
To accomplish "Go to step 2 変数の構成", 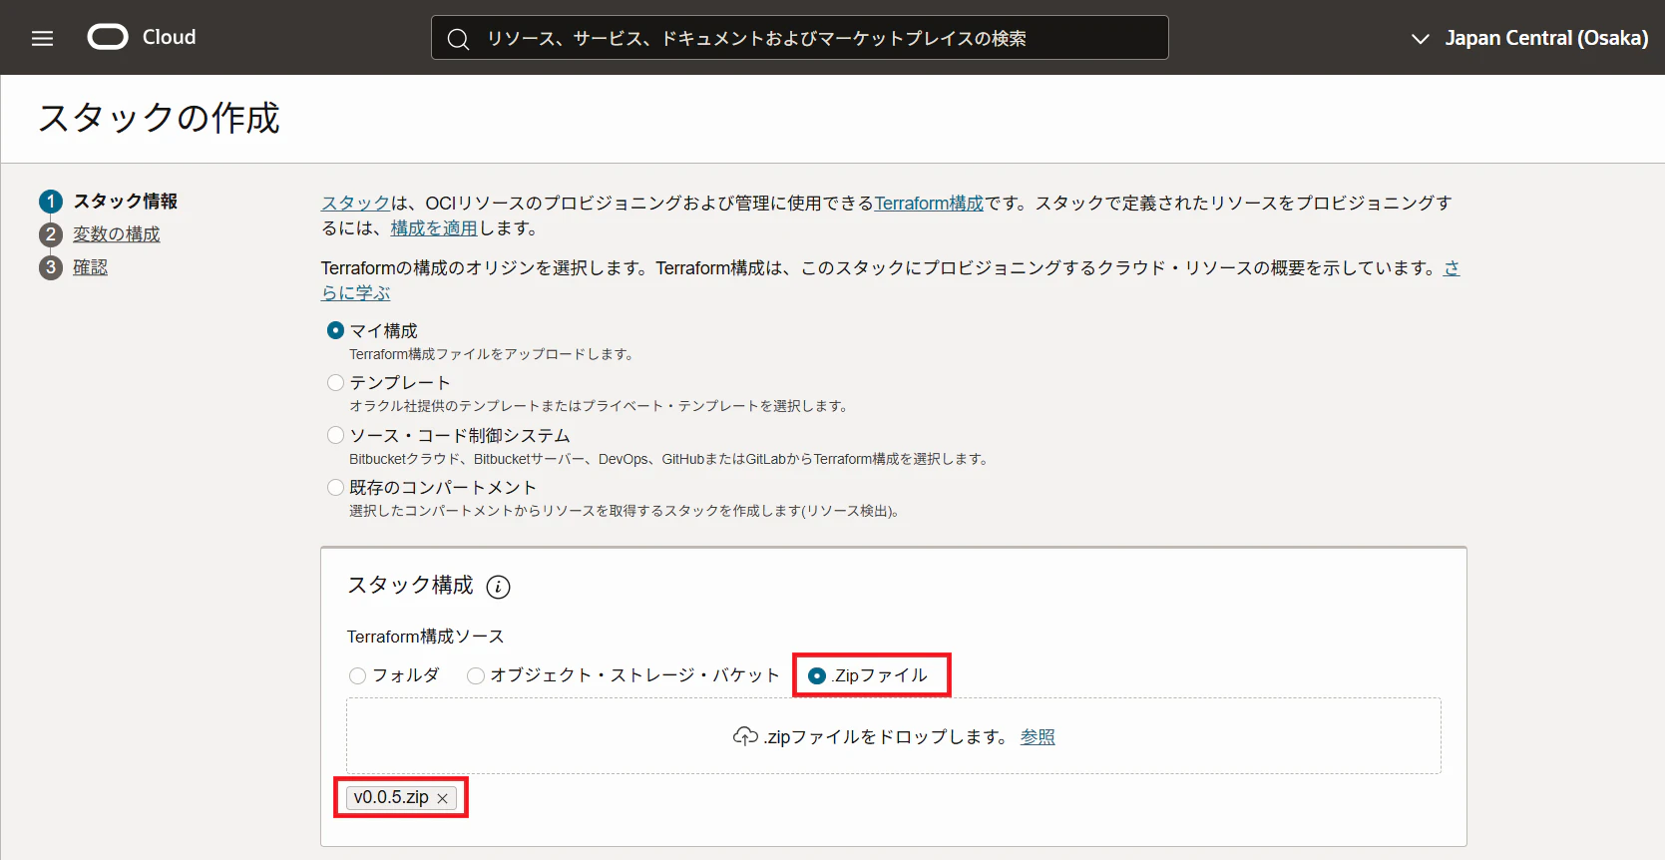I will click(x=116, y=234).
